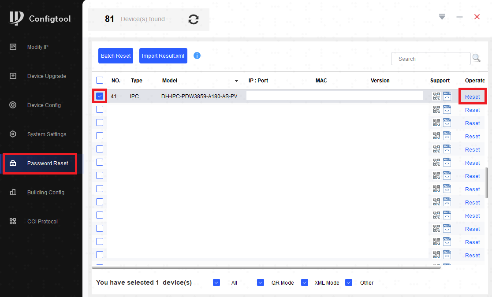Select the Device Config target icon
492x297 pixels.
[x=13, y=105]
